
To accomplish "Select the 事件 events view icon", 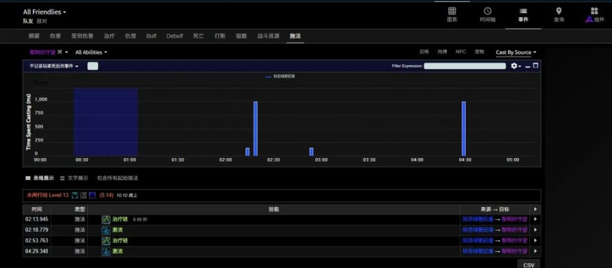I will pyautogui.click(x=523, y=14).
